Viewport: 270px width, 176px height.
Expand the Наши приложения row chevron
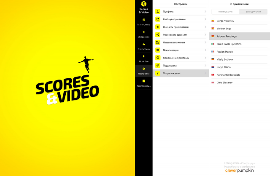coord(205,42)
